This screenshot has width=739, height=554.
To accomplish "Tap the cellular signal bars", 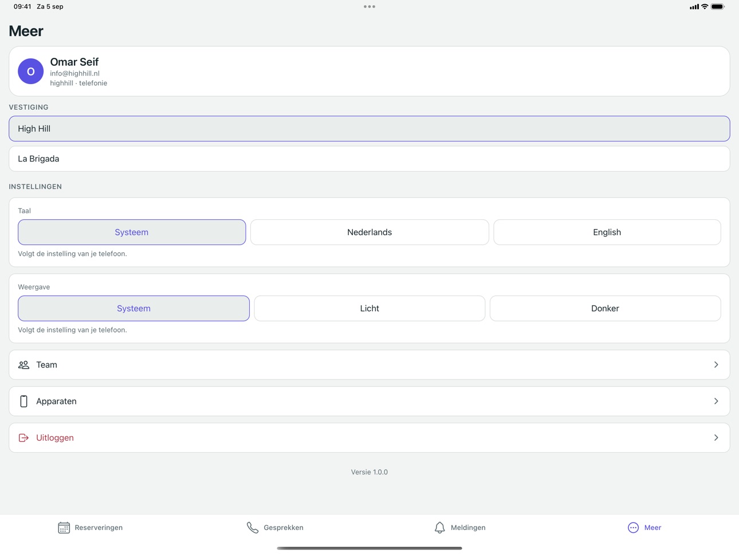I will [694, 7].
